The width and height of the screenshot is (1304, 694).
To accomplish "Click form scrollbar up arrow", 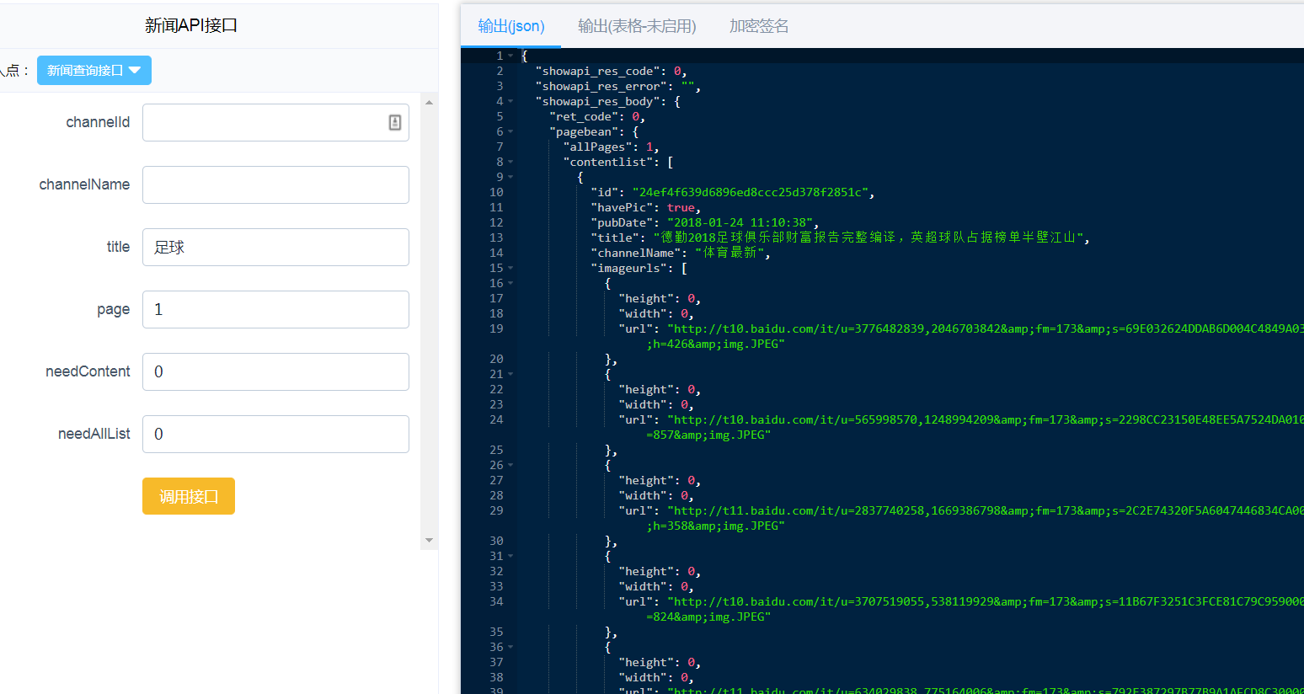I will click(429, 102).
